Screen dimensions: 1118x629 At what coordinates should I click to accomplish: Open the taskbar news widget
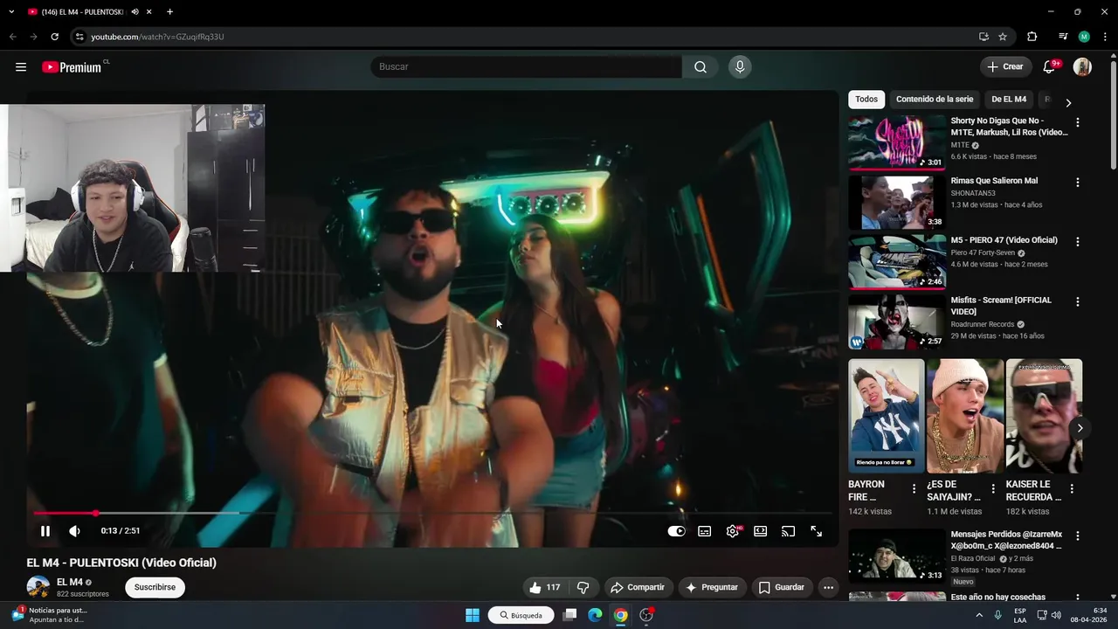click(x=50, y=615)
